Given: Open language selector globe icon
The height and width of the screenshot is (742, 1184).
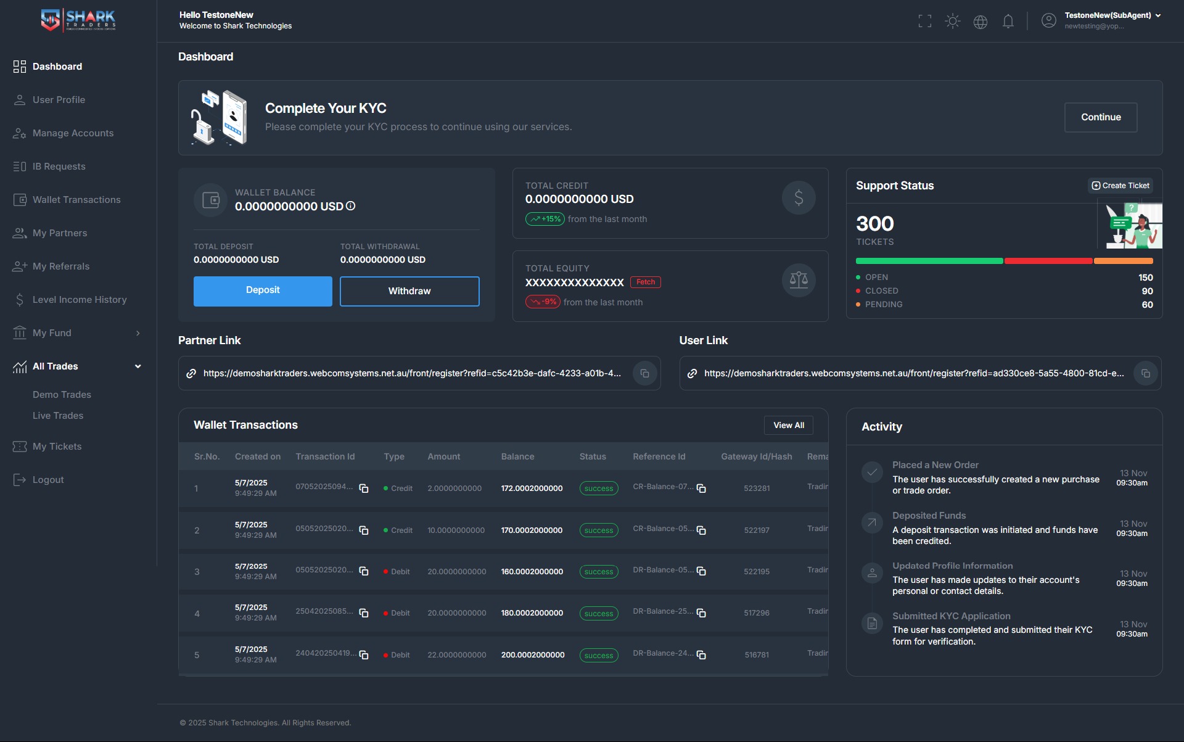Looking at the screenshot, I should (980, 22).
